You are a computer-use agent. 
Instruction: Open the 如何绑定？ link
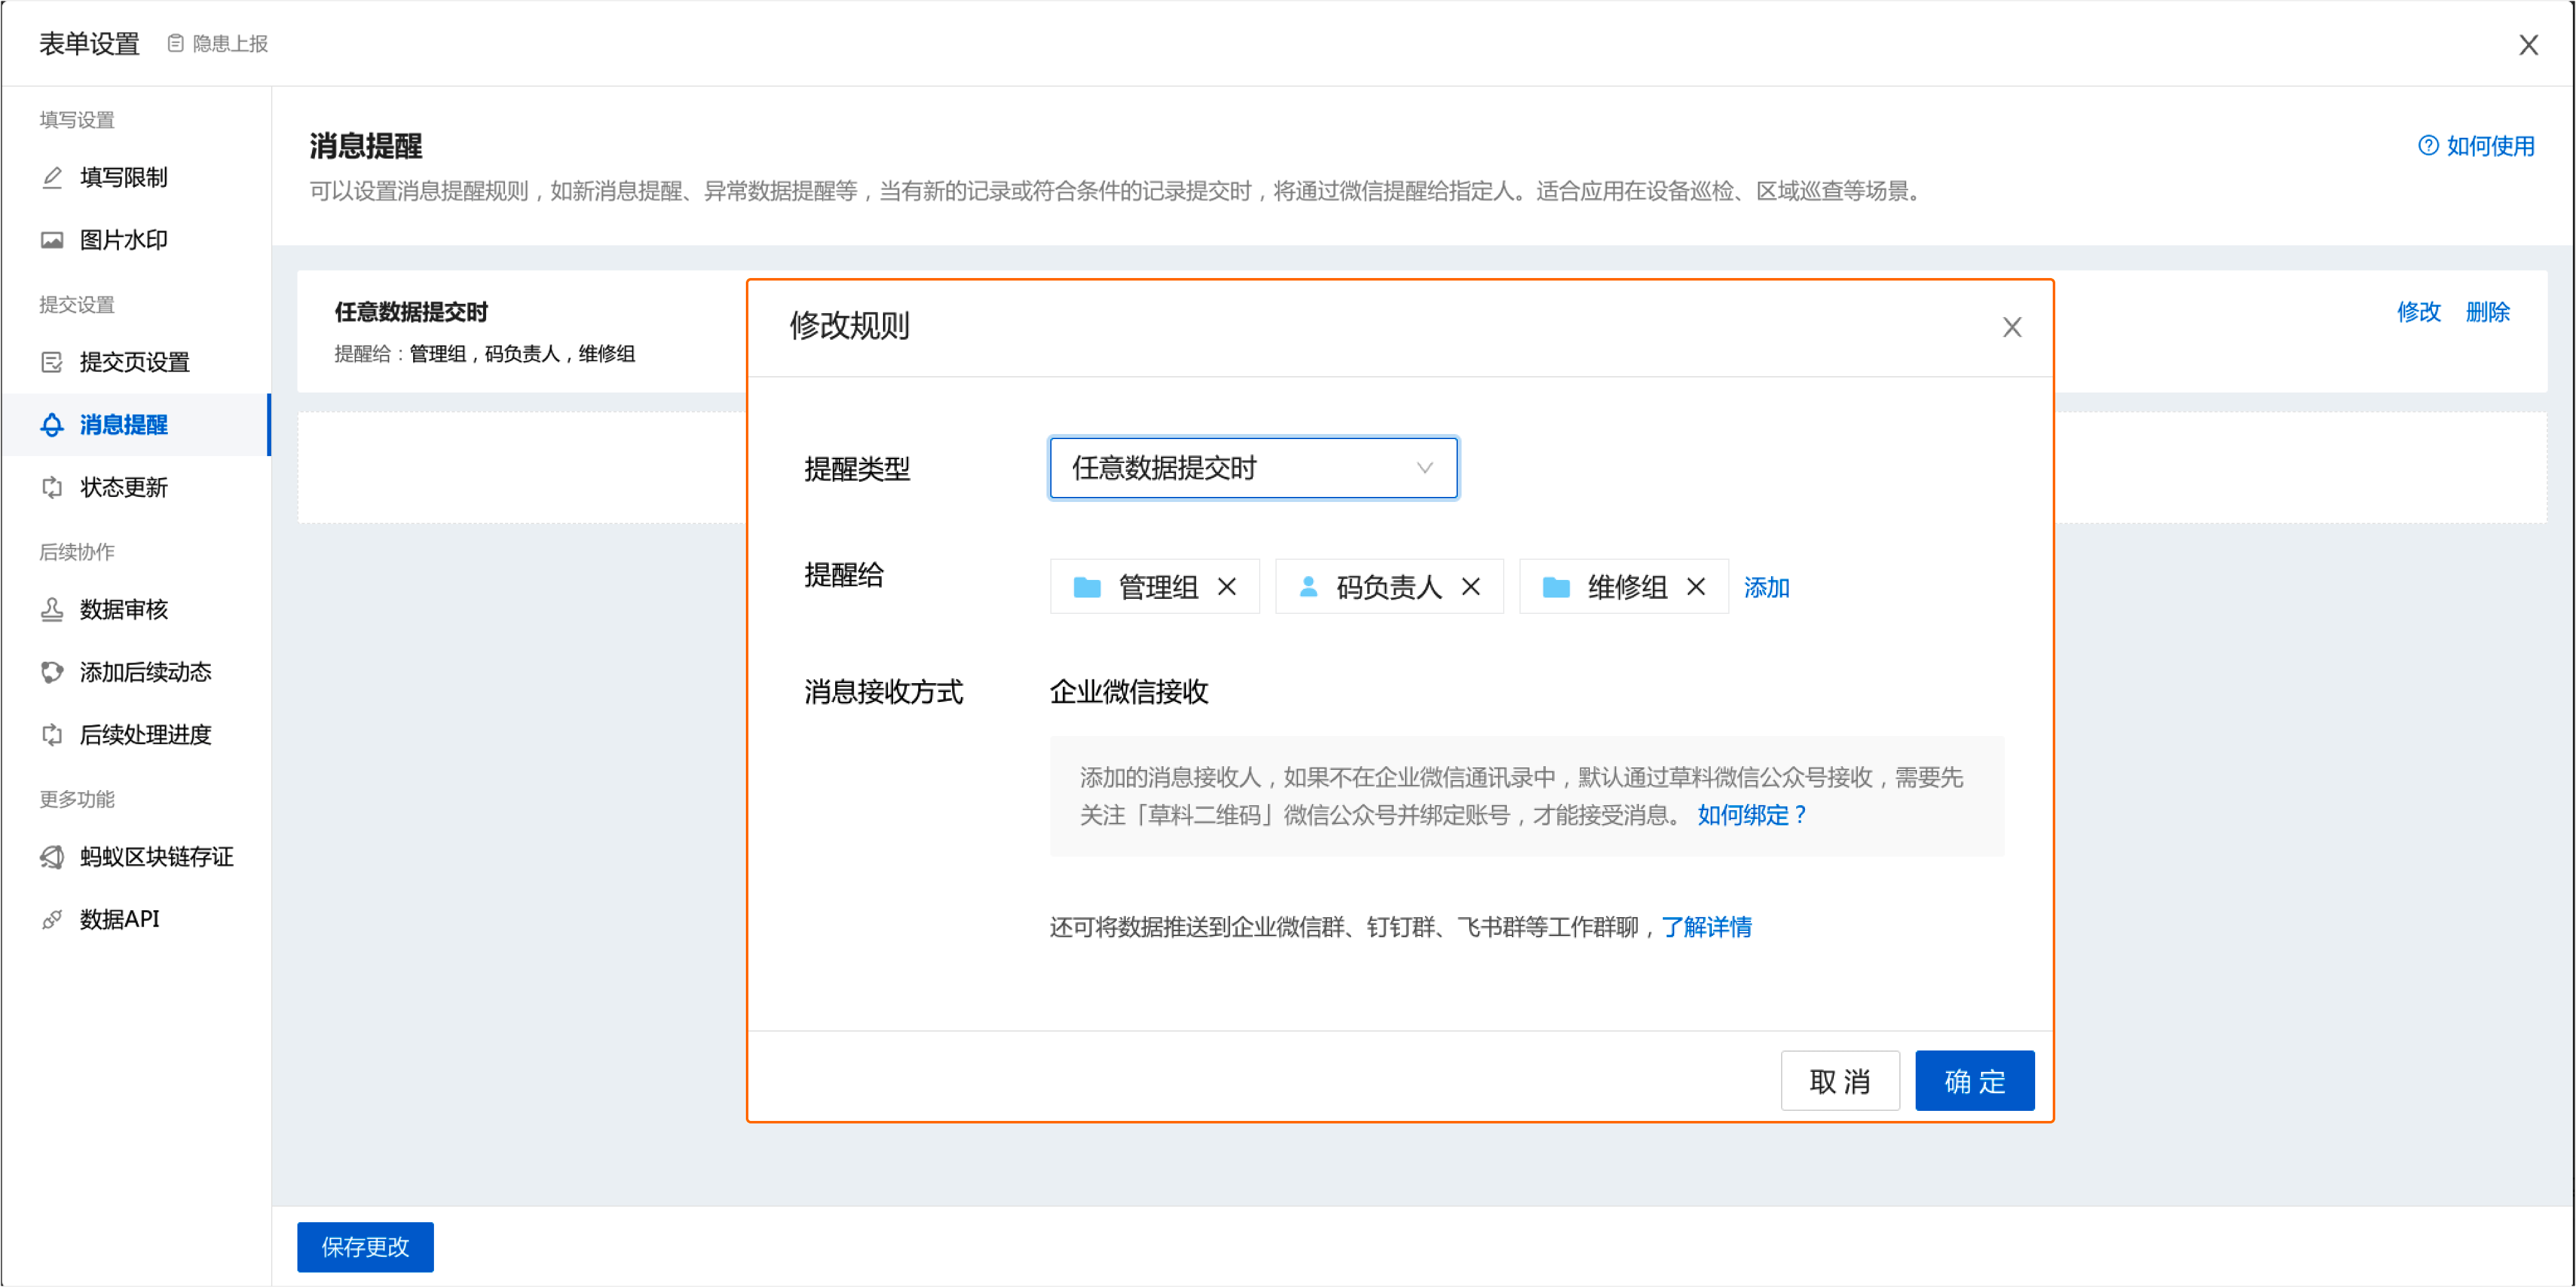(x=1752, y=815)
